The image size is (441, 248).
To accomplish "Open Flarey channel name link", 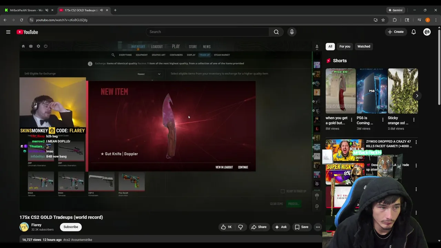I will 36,225.
